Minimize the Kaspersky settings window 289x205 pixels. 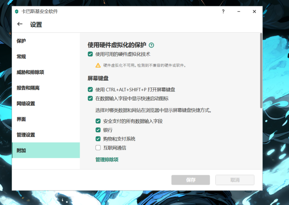pyautogui.click(x=239, y=12)
